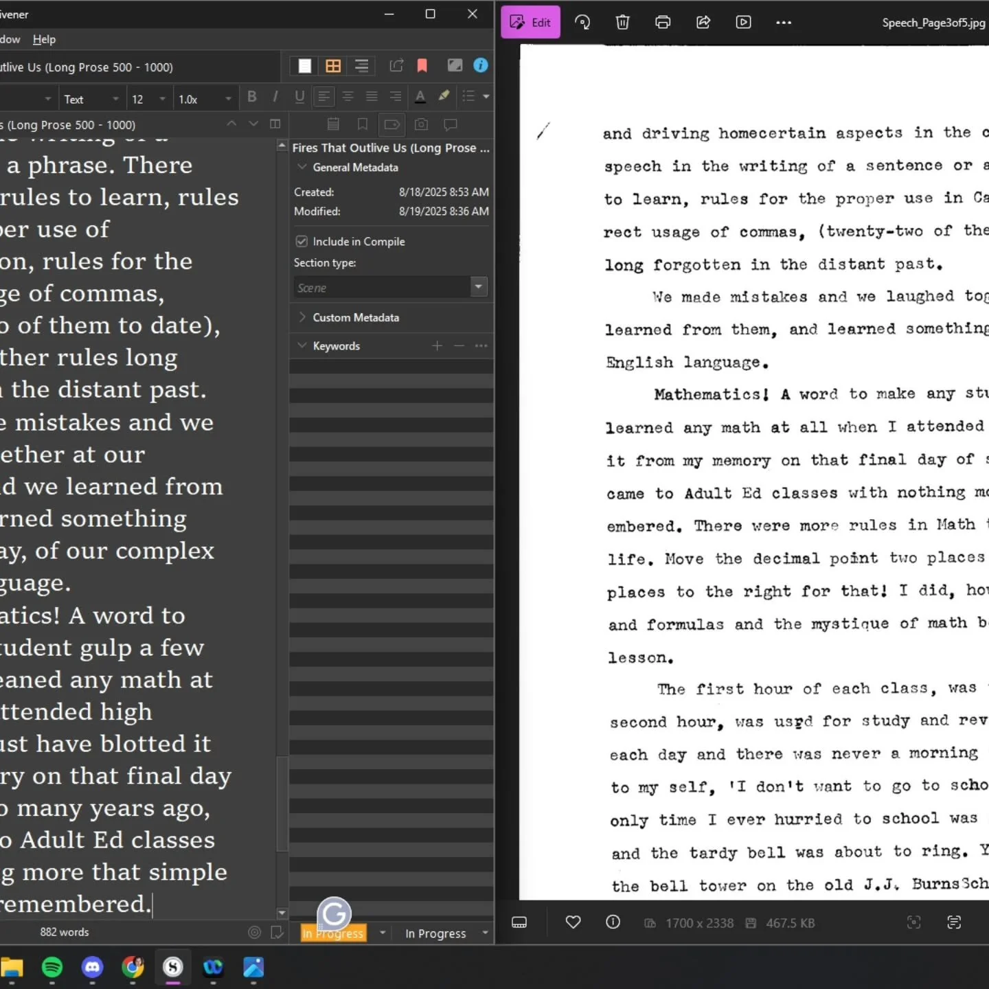Switch to corkboard view mode

[334, 65]
